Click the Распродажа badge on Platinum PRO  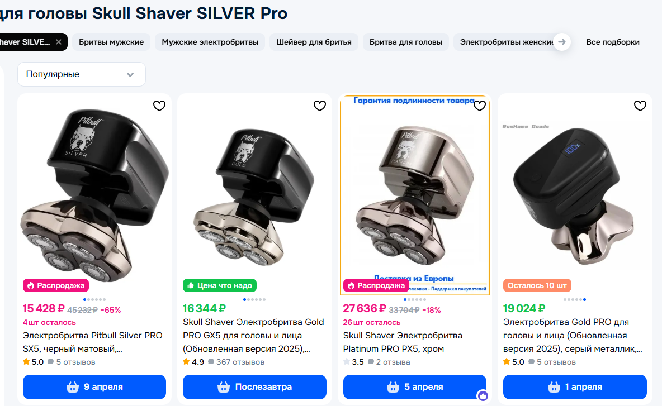(376, 285)
